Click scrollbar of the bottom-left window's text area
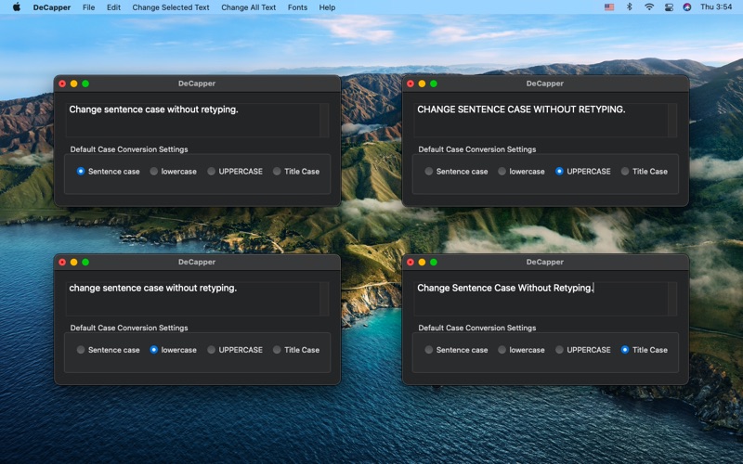This screenshot has width=743, height=464. 324,299
